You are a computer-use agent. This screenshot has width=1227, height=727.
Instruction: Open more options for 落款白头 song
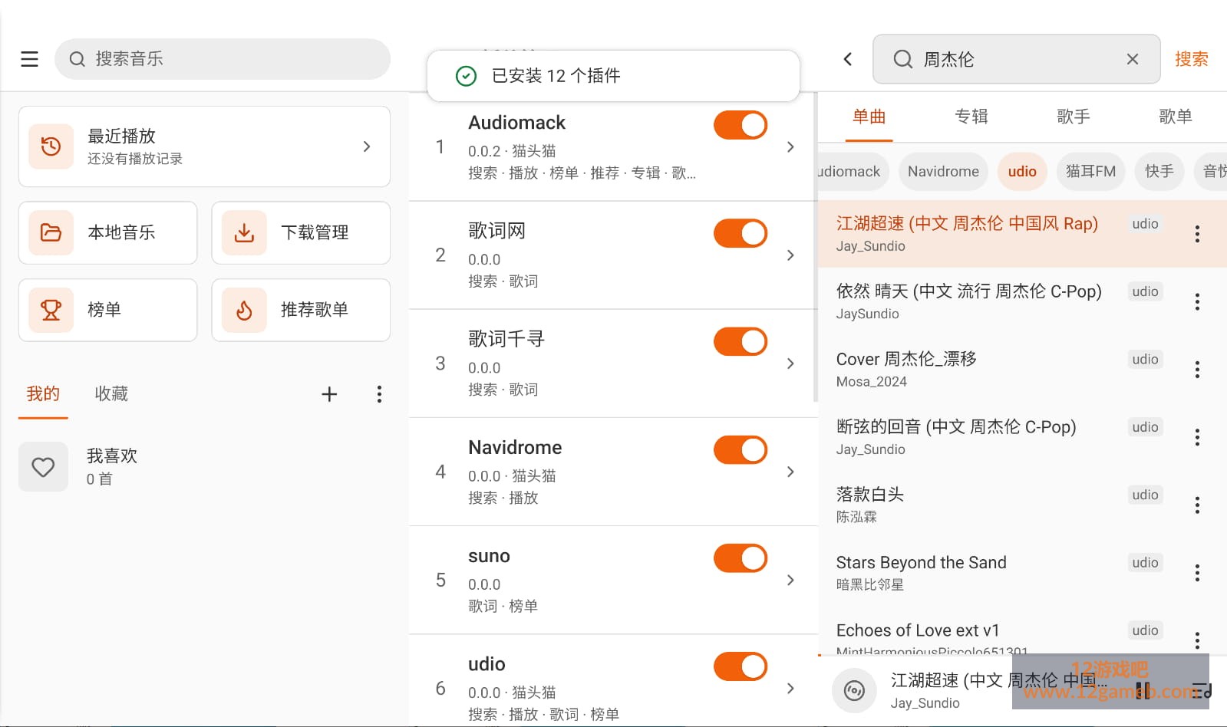click(1197, 505)
